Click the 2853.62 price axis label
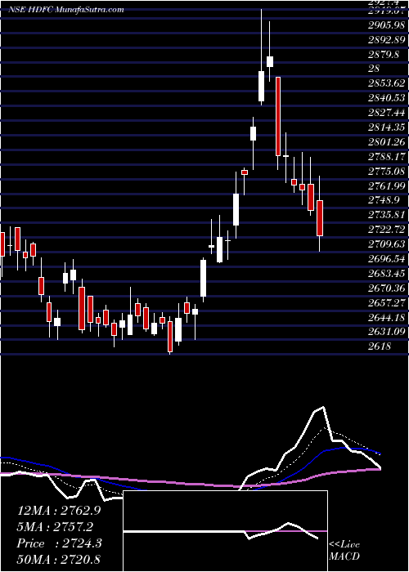Viewport: 409px width, 572px height. pos(387,83)
